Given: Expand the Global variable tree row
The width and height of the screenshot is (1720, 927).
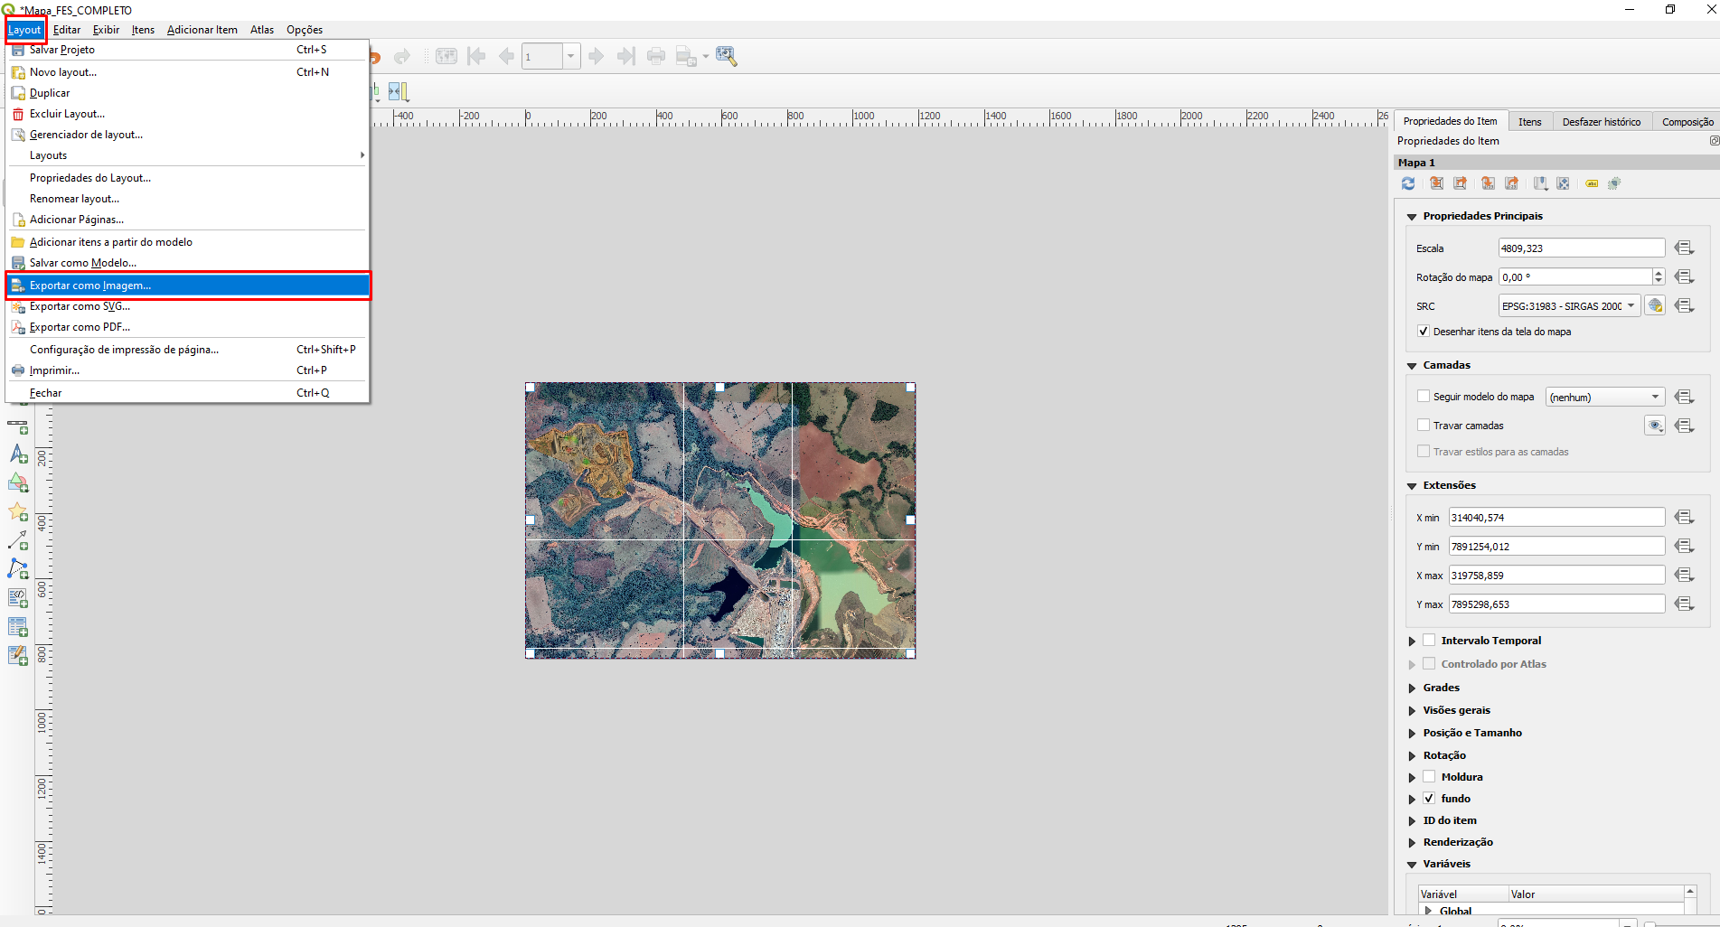Looking at the screenshot, I should [1428, 911].
